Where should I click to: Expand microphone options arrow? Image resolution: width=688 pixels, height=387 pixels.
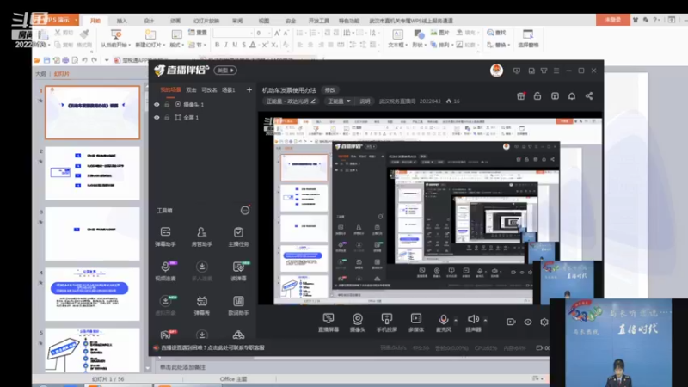pos(456,320)
